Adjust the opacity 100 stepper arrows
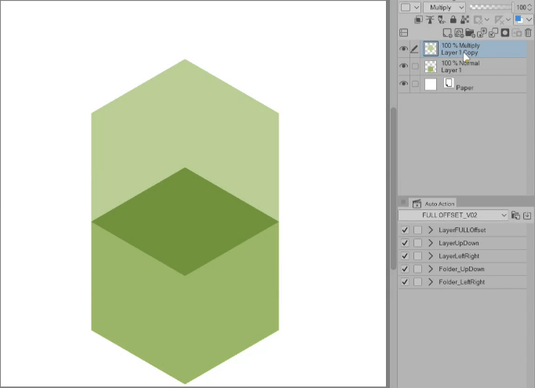Viewport: 535px width, 388px height. point(530,7)
